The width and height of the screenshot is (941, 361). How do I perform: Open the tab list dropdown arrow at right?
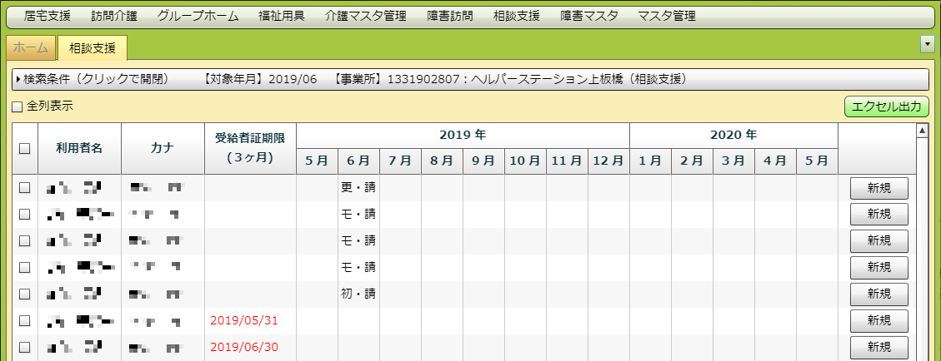point(926,43)
